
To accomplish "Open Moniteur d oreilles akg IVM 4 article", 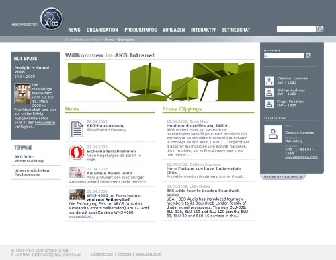I will click(x=197, y=125).
